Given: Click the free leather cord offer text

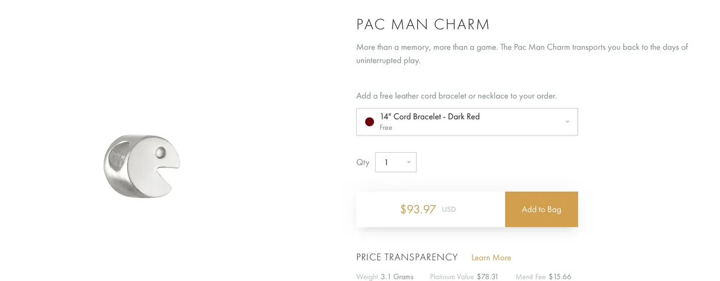Looking at the screenshot, I should [456, 96].
